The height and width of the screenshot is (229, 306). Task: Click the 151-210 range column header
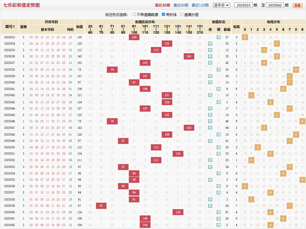pos(200,29)
